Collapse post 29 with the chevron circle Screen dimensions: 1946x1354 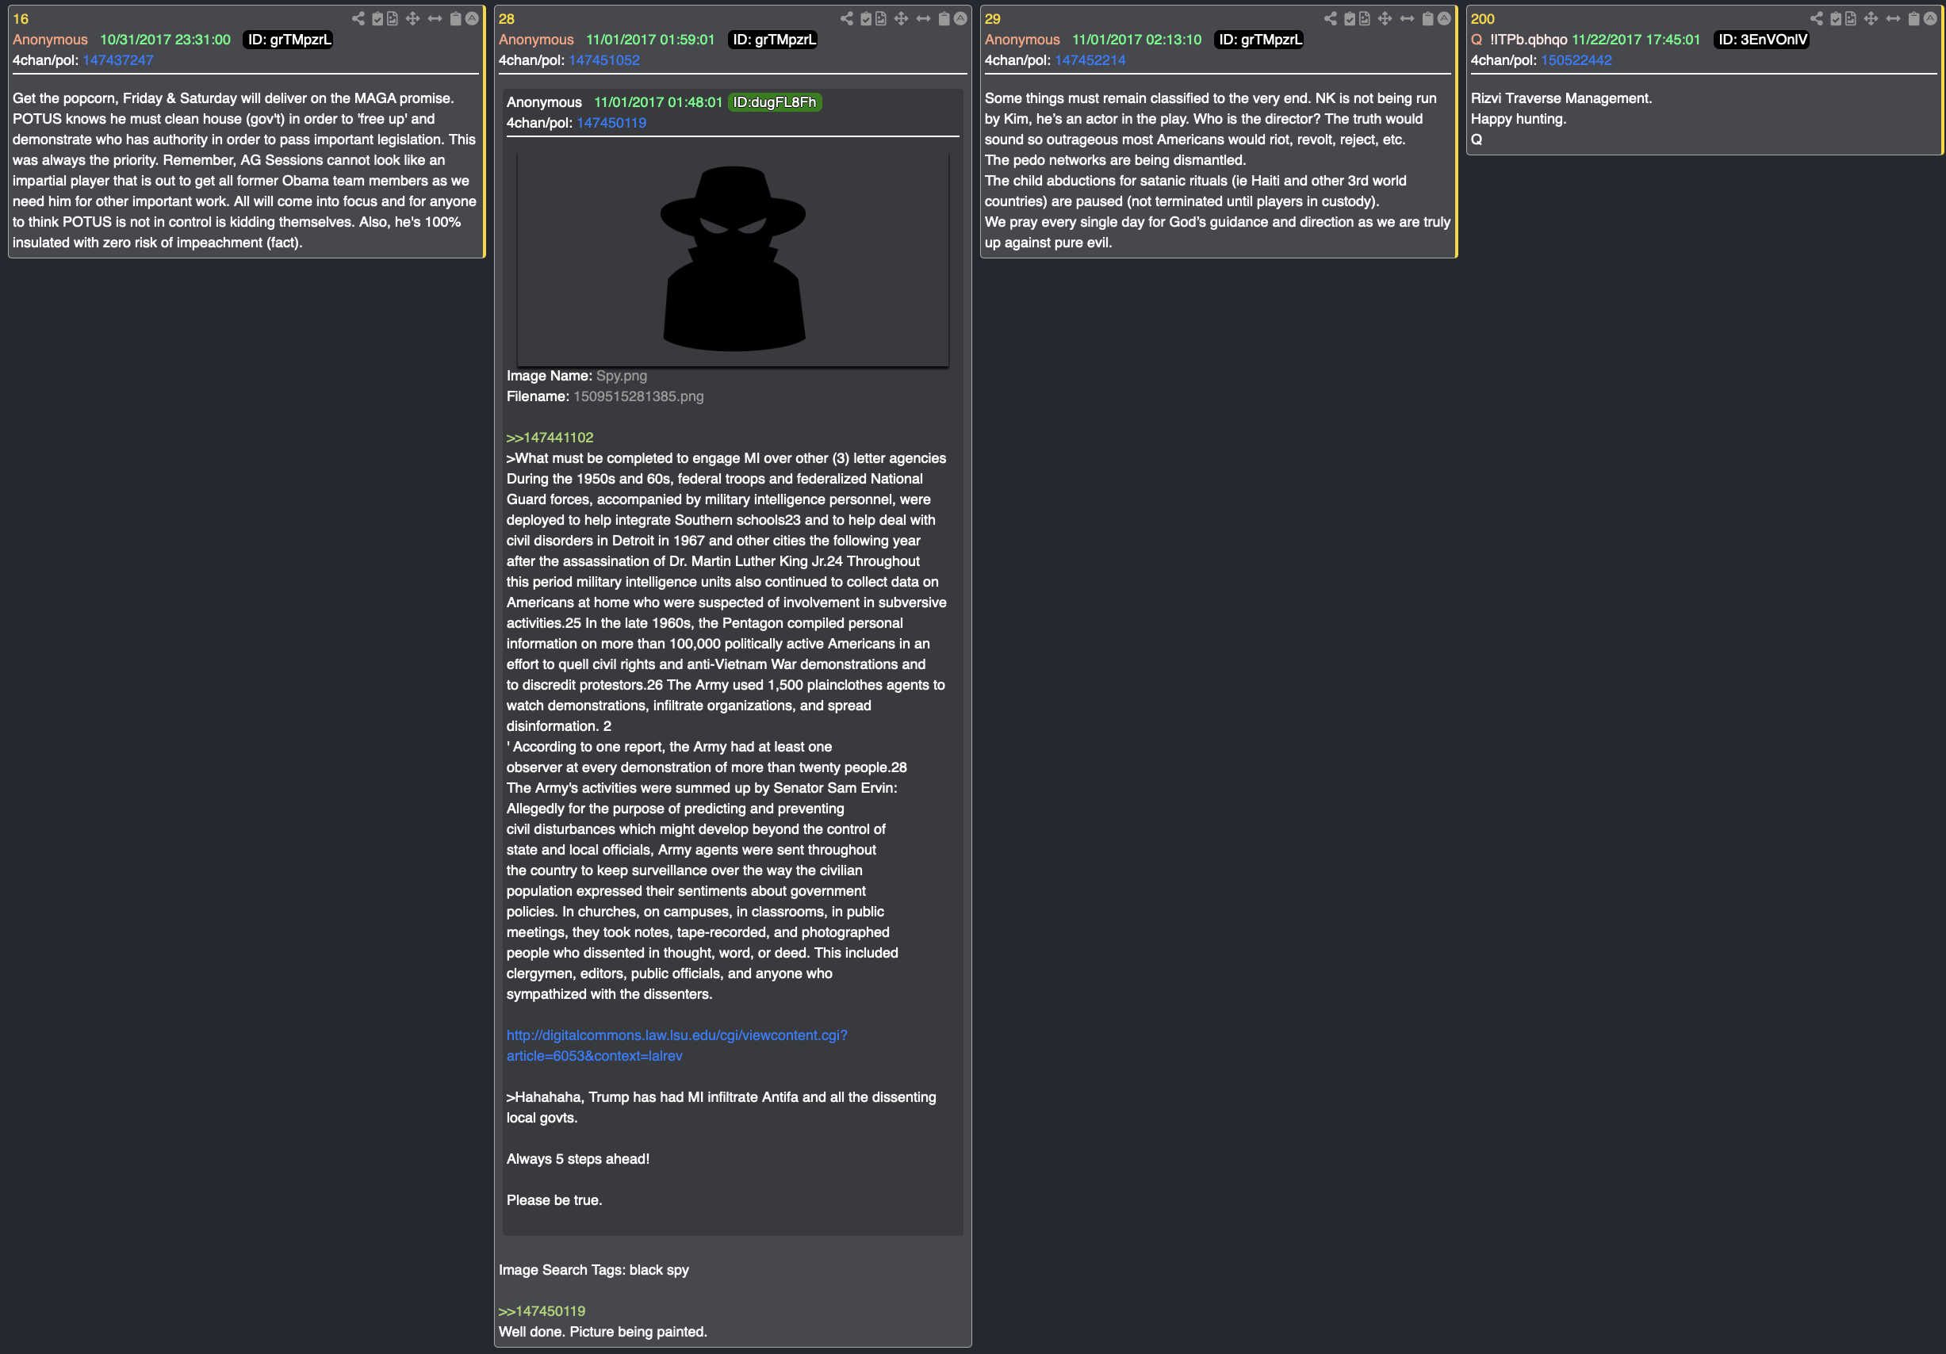pyautogui.click(x=1444, y=19)
